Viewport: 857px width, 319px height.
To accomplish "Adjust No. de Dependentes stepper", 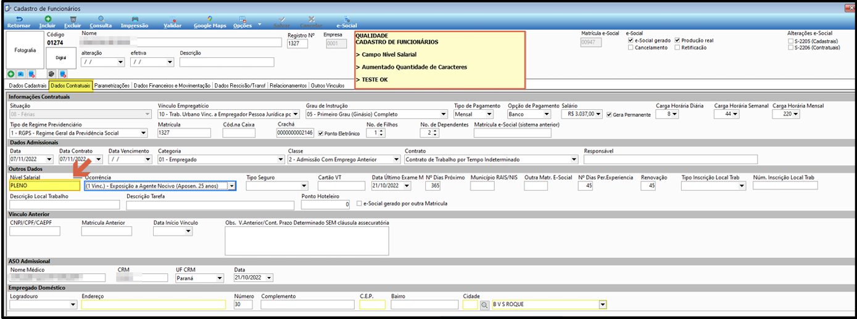I will click(434, 133).
